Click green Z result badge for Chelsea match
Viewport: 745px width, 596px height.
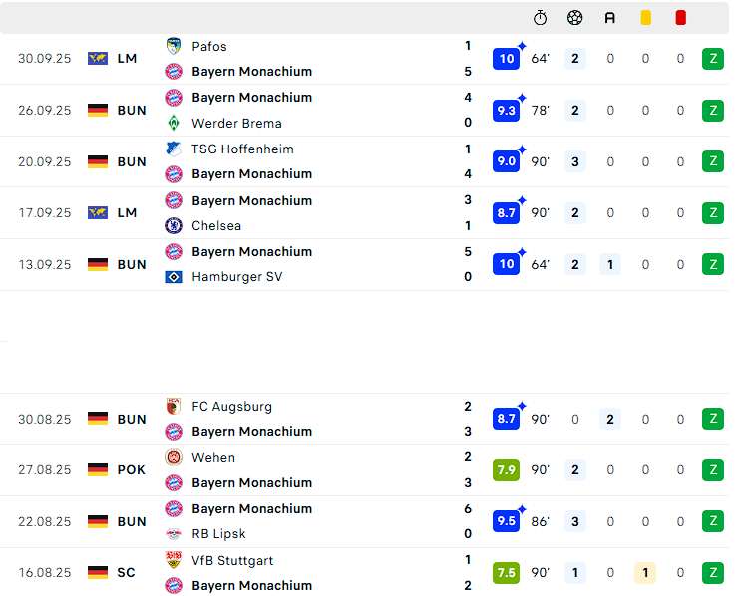713,212
